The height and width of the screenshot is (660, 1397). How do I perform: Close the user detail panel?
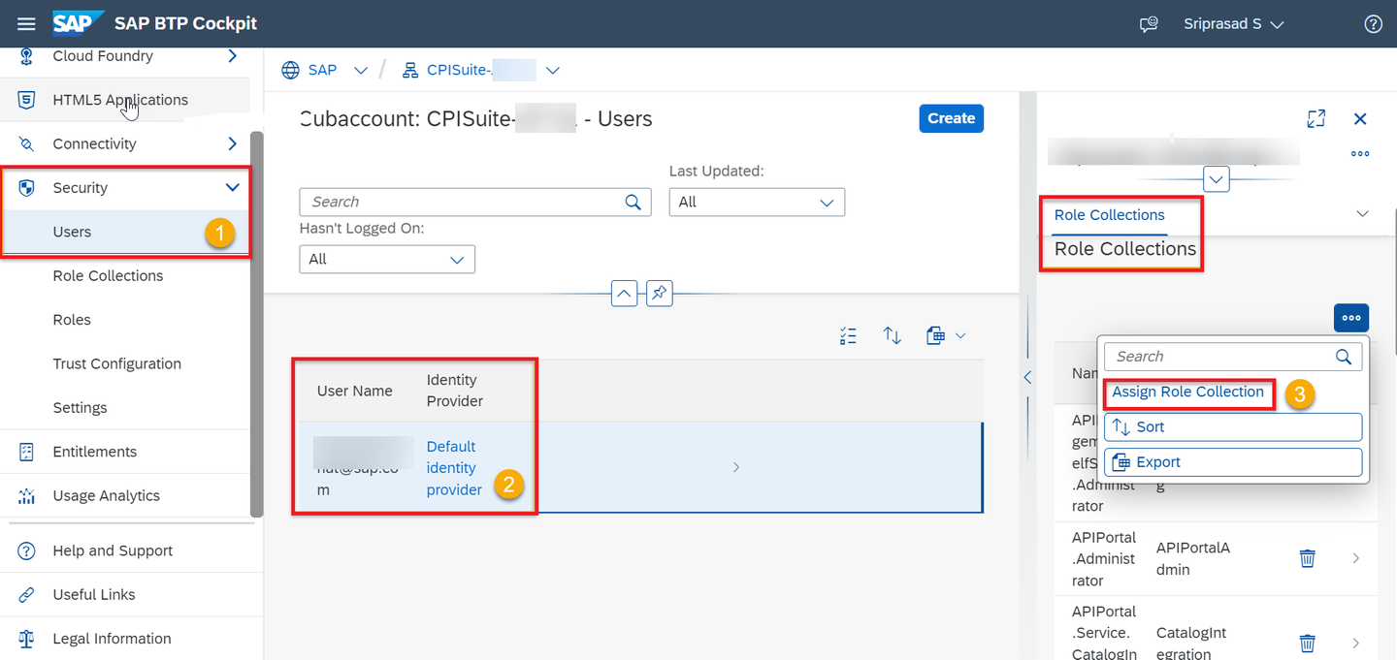(x=1360, y=118)
